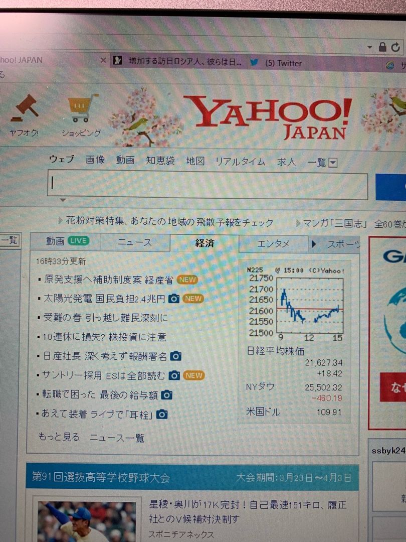The width and height of the screenshot is (406, 542).
Task: Click the スポニチアネックス source label
Action: coord(181,534)
